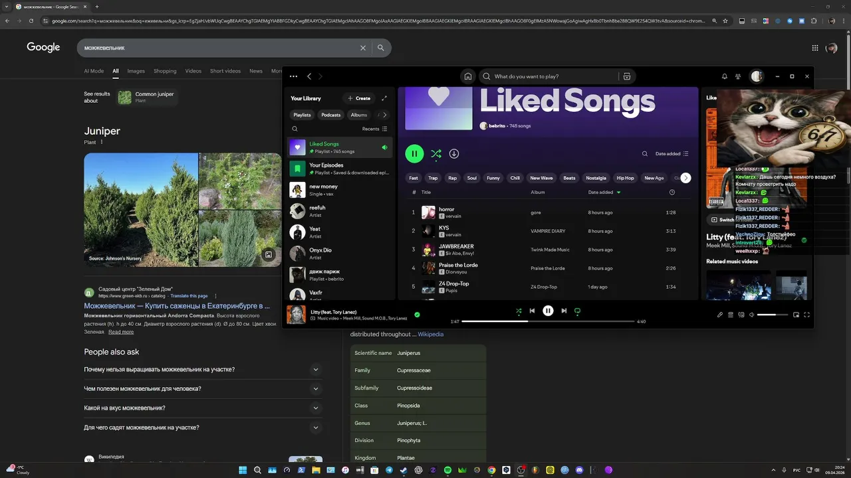Select the Praise the Lorde track title
Image resolution: width=851 pixels, height=478 pixels.
tap(458, 265)
